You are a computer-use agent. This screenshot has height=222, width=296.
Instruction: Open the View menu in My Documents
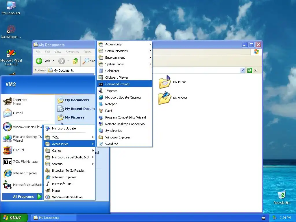point(58,52)
